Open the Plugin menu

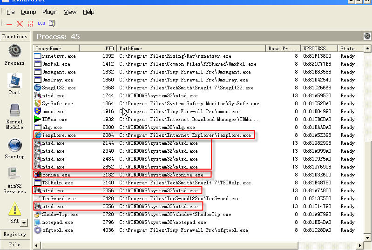(x=50, y=12)
